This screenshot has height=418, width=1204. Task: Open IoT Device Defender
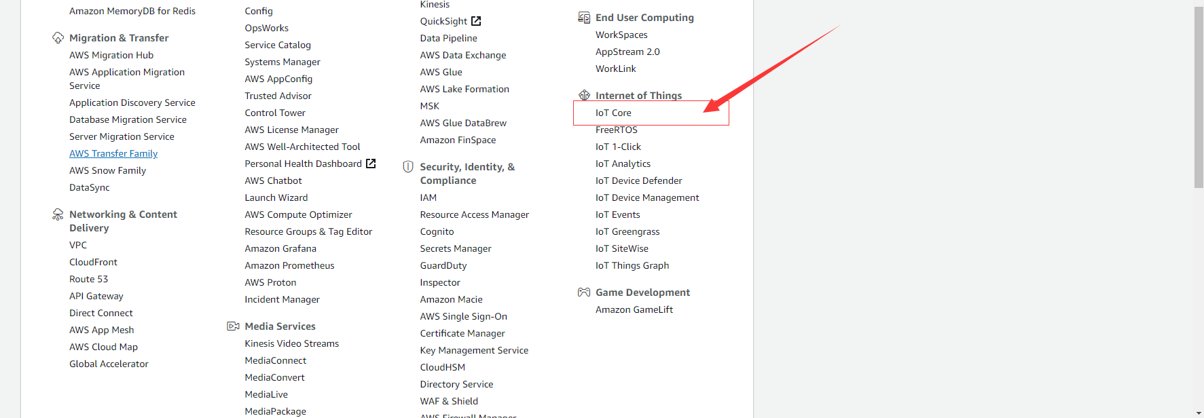tap(639, 180)
